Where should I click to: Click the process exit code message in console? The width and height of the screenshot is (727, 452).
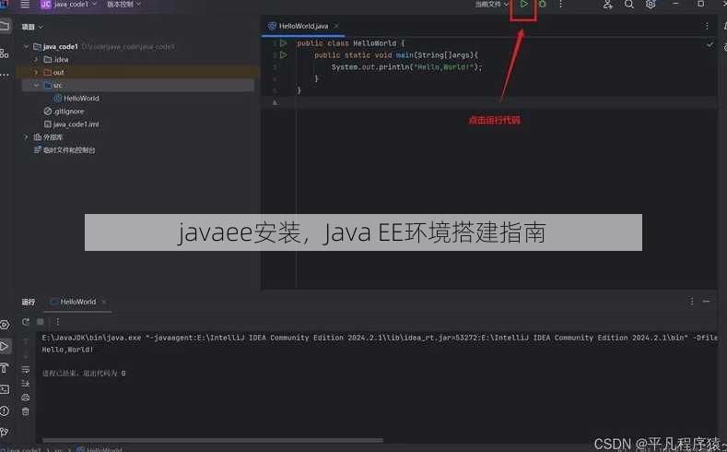click(x=84, y=373)
